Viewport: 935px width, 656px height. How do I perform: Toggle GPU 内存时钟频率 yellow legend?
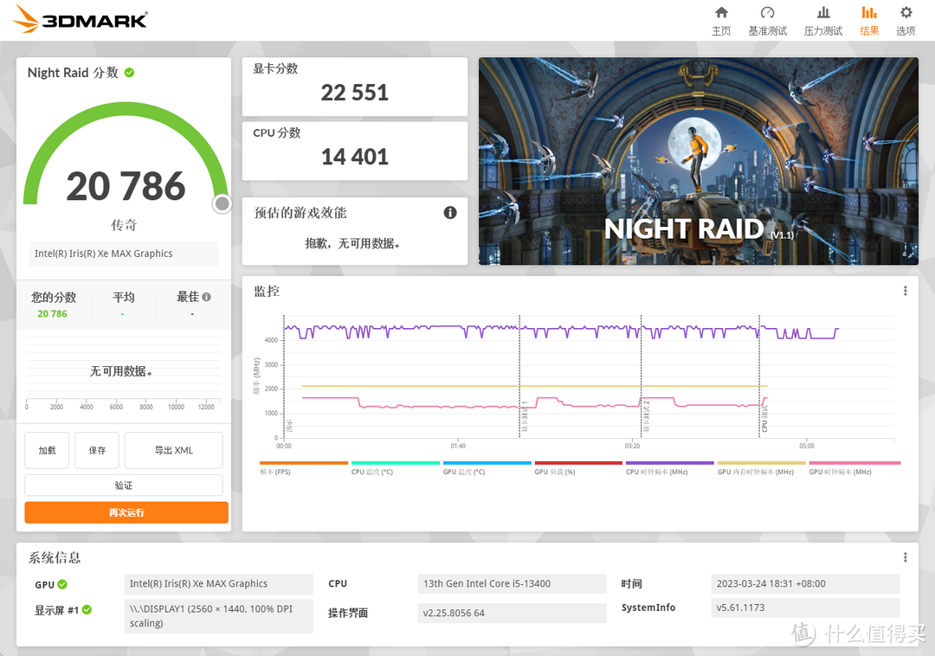pyautogui.click(x=762, y=467)
